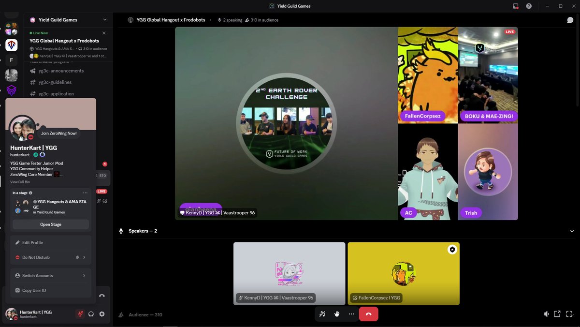The image size is (580, 327).
Task: Expand Do Not Disturb status submenu
Action: 84,257
